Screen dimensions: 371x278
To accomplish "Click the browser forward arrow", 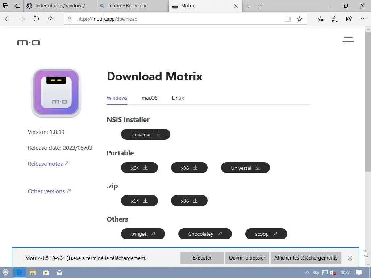I will [x=22, y=19].
